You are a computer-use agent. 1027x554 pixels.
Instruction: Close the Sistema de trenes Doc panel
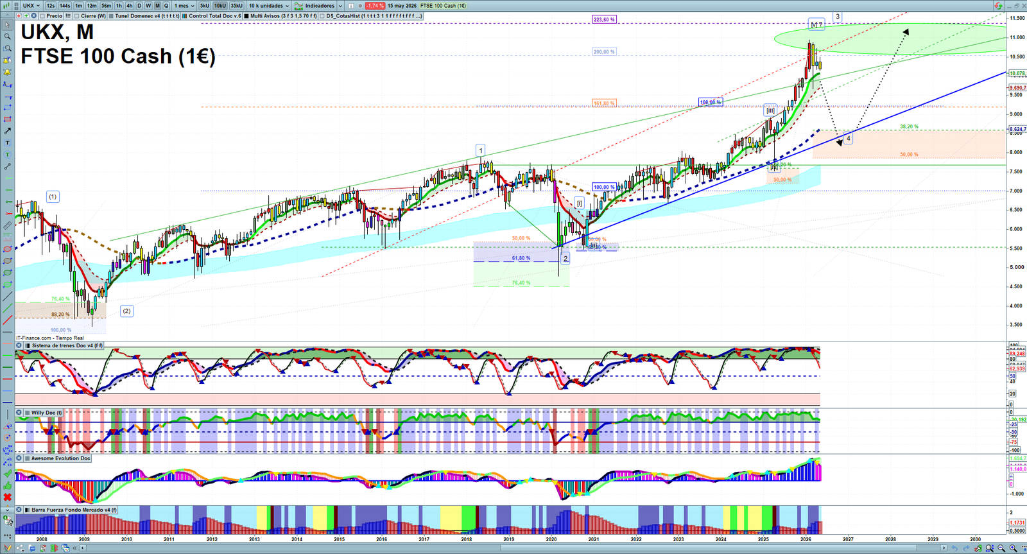19,345
